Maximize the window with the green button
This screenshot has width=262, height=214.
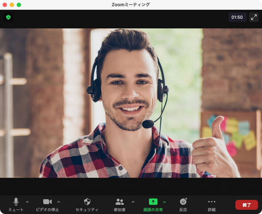(x=19, y=5)
